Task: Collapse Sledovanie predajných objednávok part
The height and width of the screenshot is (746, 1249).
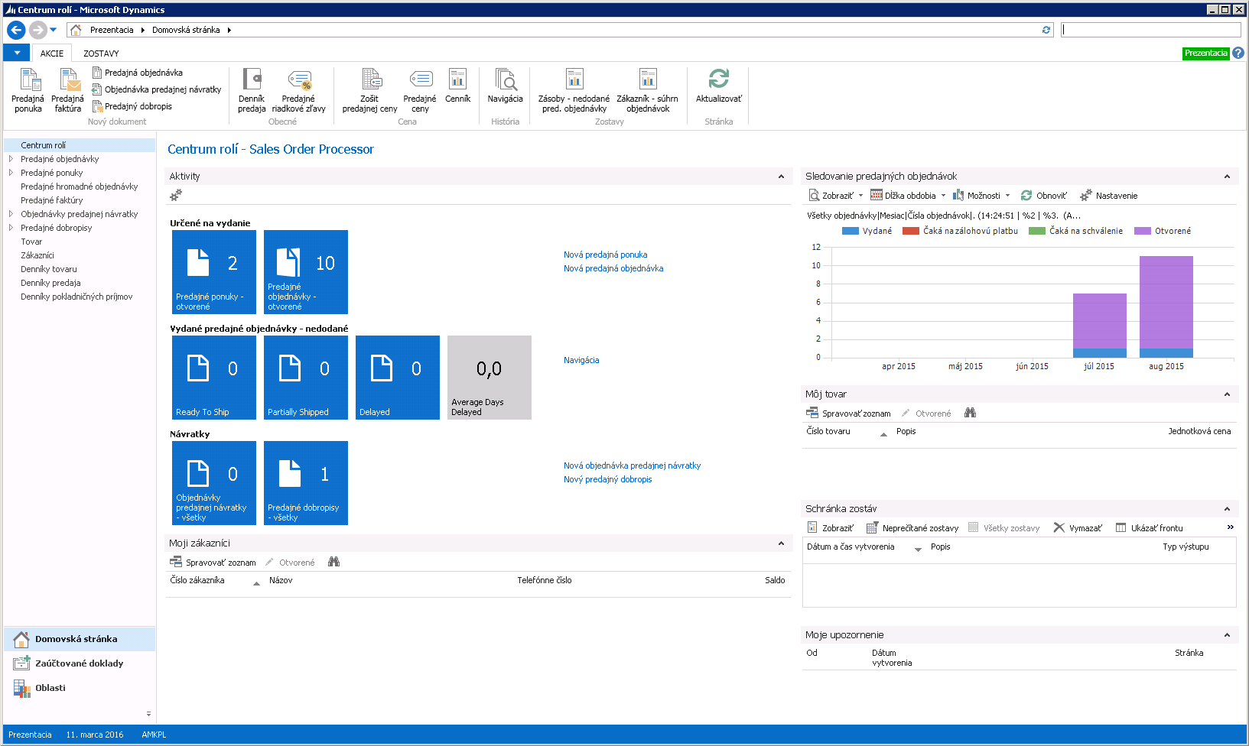Action: pos(1227,177)
